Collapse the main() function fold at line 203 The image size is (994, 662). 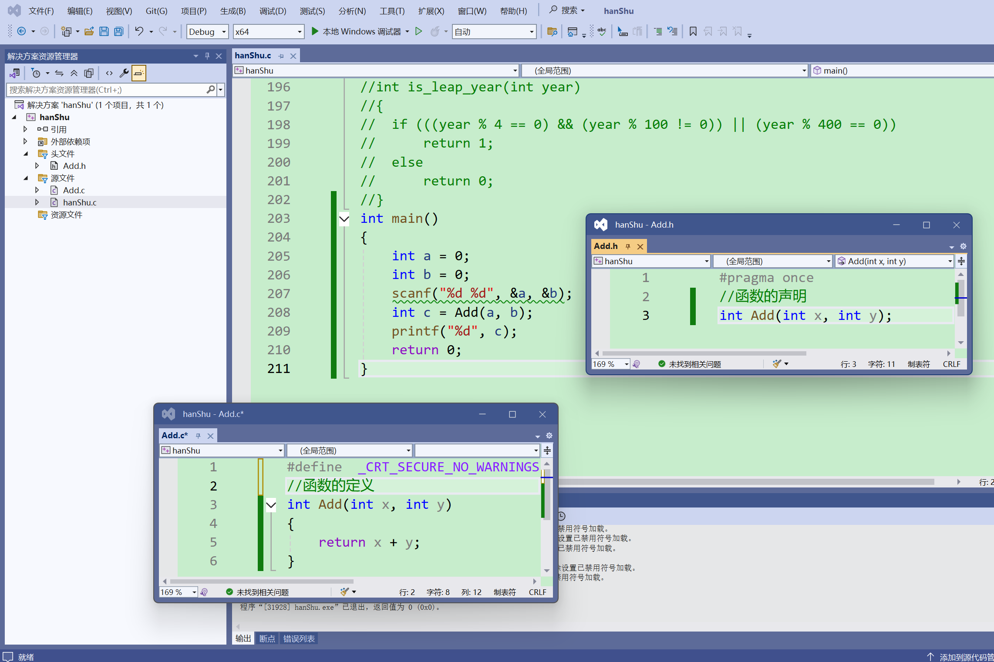[344, 218]
